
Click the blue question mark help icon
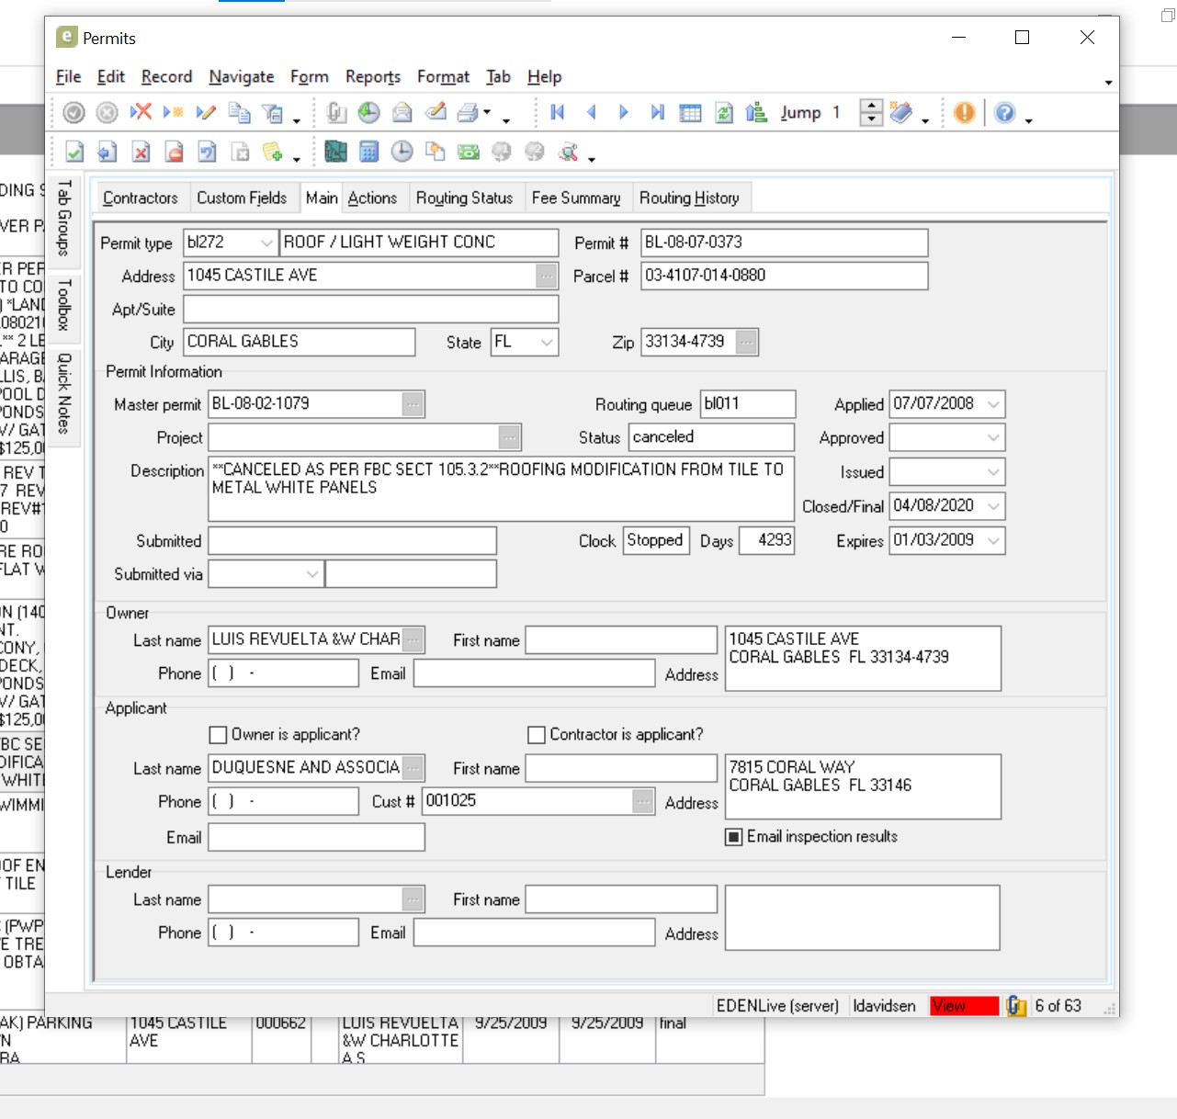1005,113
